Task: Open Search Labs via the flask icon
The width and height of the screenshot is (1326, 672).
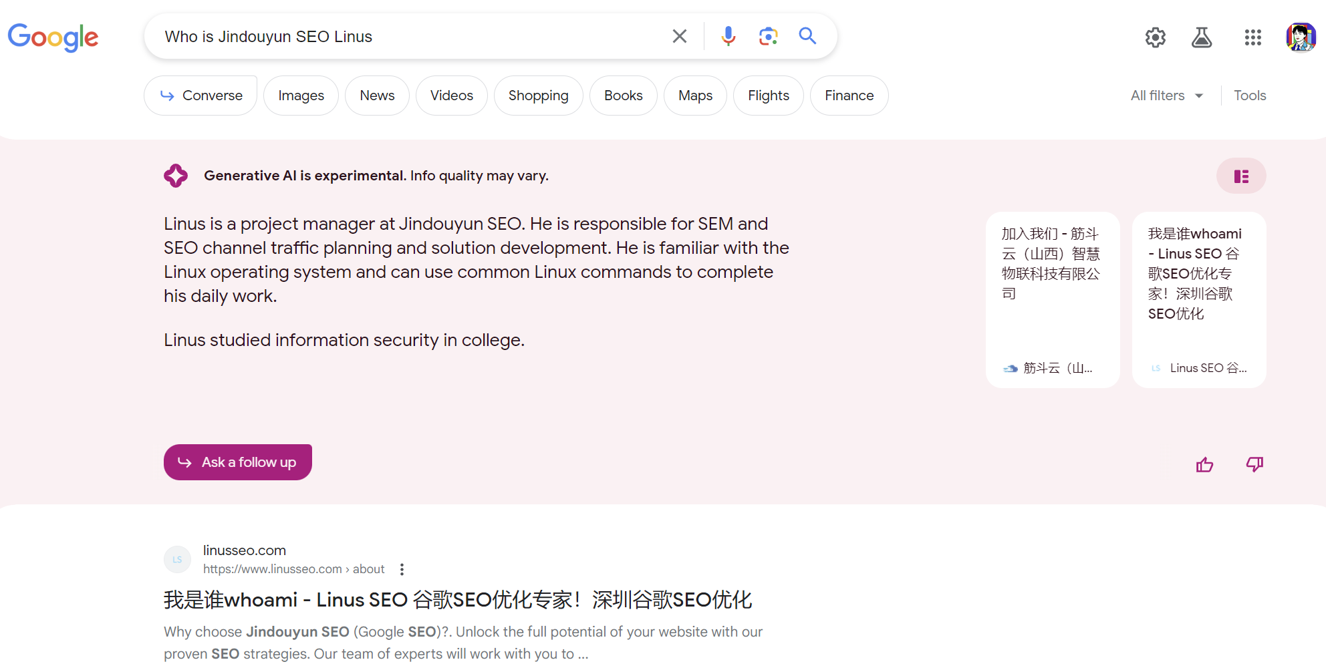Action: (1202, 37)
